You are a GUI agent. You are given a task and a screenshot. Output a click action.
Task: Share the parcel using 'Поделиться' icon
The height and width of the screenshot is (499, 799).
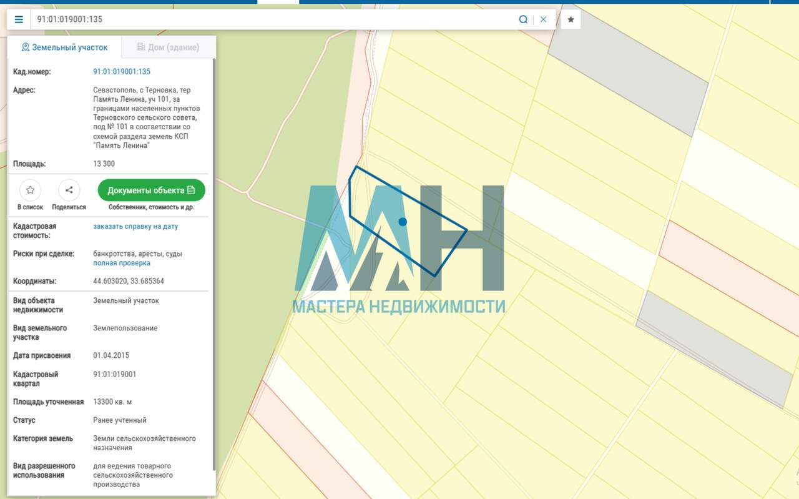(x=69, y=190)
